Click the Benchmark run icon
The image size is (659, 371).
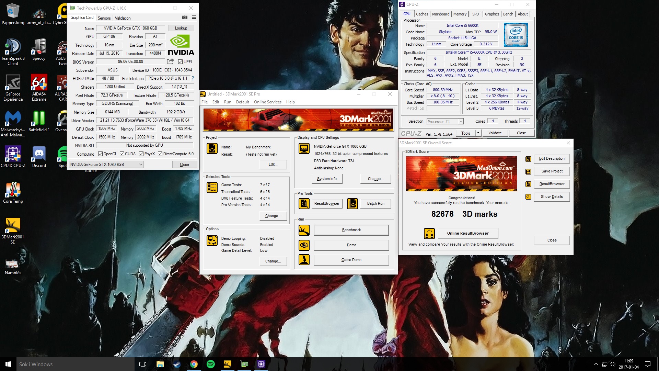(304, 230)
